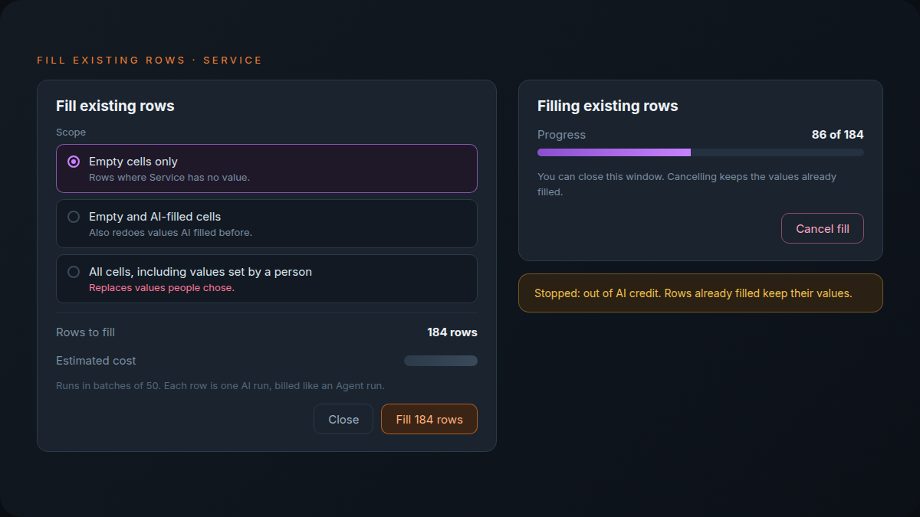Screen dimensions: 920x517
Task: Click the Replaces values people chose warning
Action: point(162,288)
